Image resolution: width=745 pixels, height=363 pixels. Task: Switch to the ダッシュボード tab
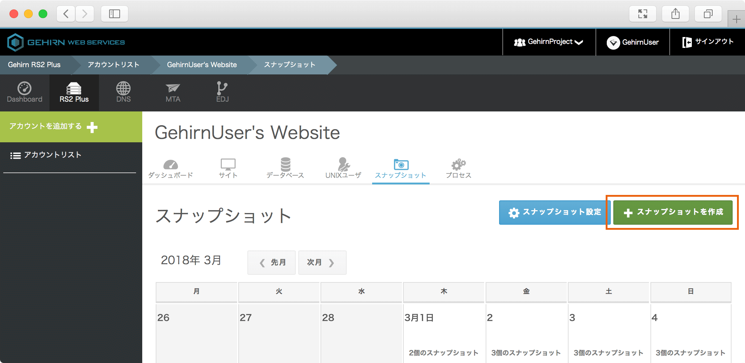tap(170, 169)
